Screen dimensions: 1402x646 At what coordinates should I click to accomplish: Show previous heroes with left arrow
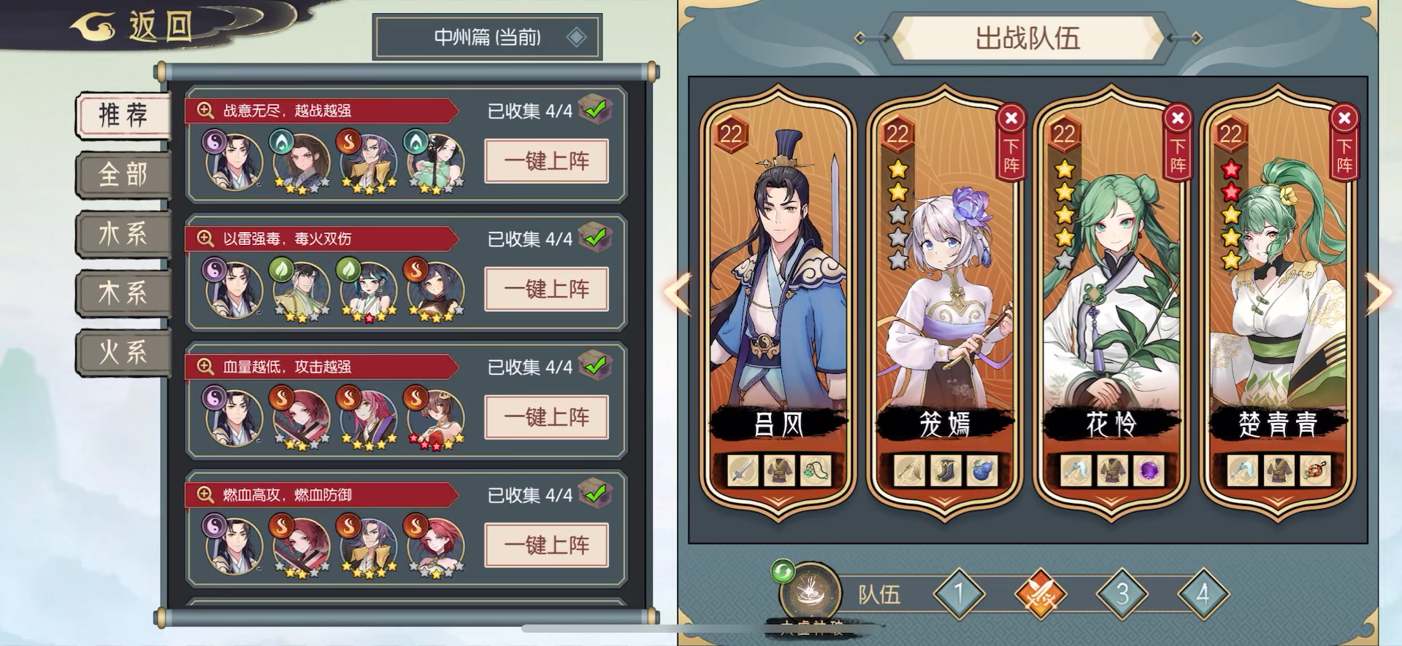coord(676,293)
